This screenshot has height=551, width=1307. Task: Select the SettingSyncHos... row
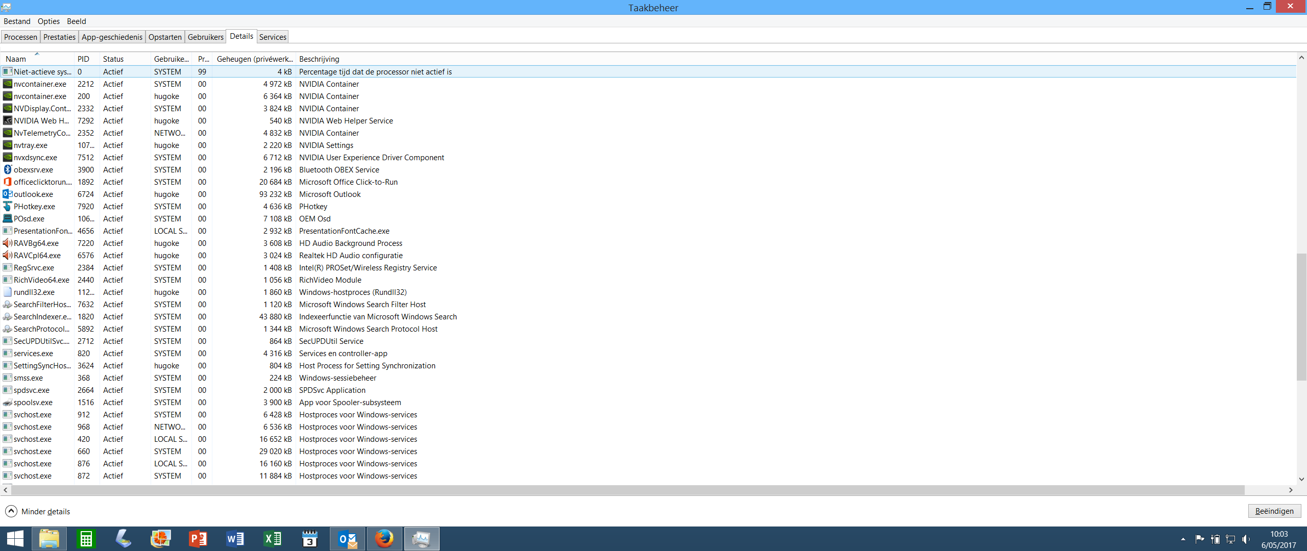[x=648, y=365]
